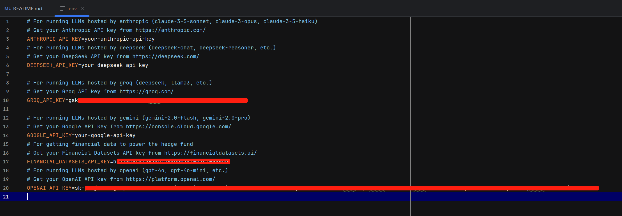The image size is (622, 216).
Task: Click the your-anthropic-api-key value
Action: 120,39
